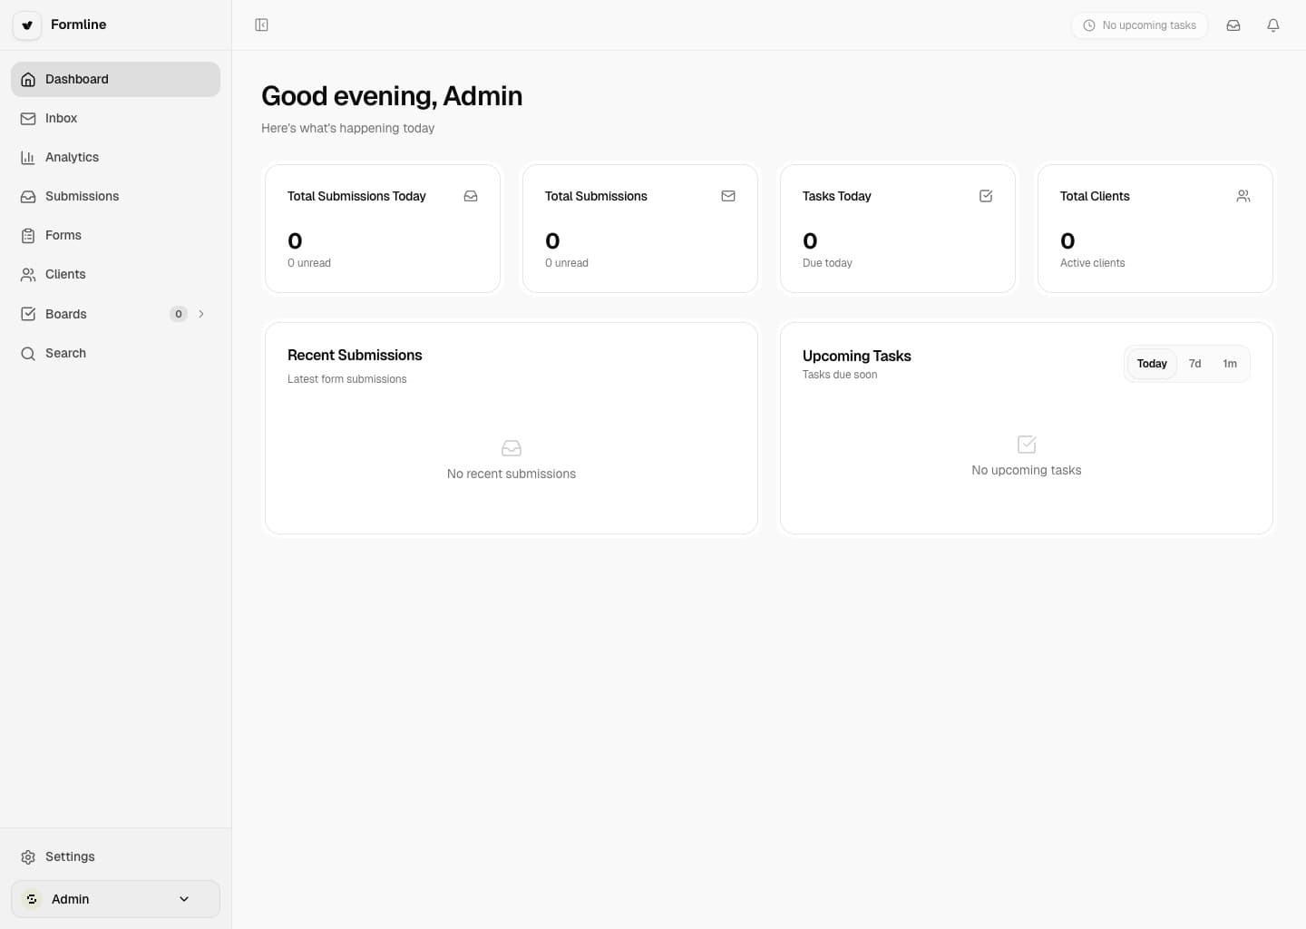The image size is (1306, 929).
Task: Toggle the sidebar collapse icon
Action: (261, 25)
